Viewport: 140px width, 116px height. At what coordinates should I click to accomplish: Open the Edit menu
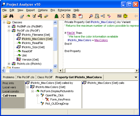point(12,10)
